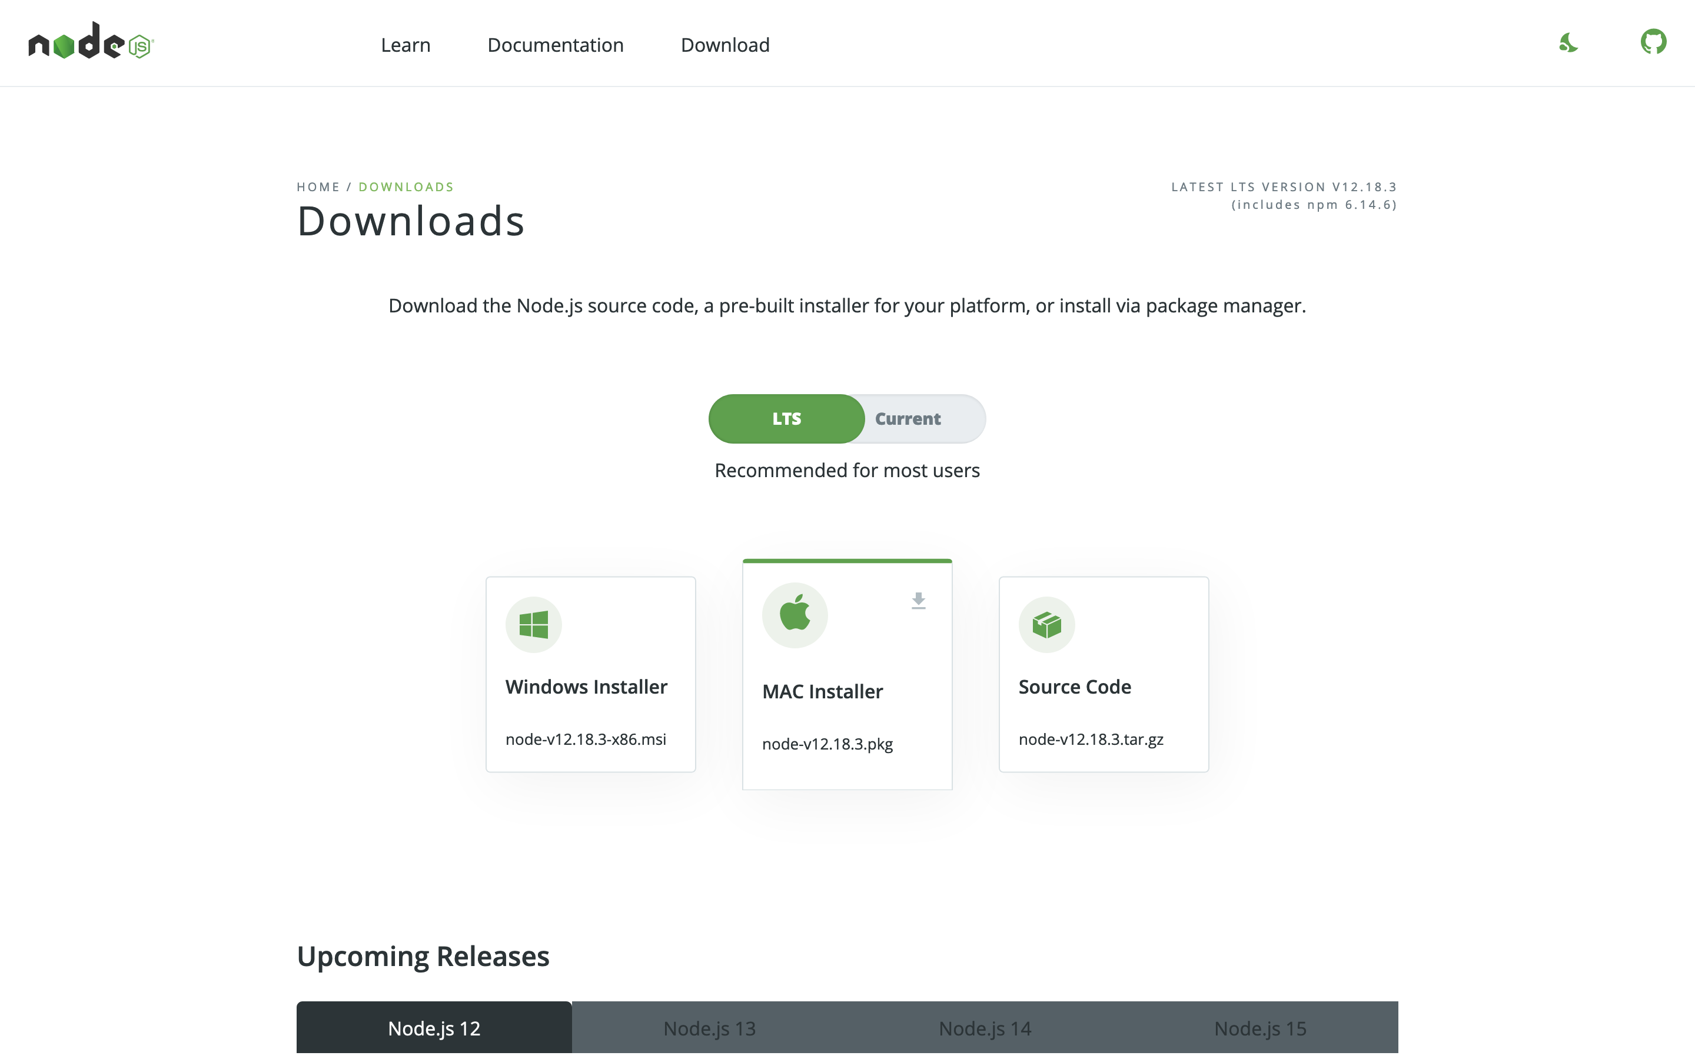
Task: Select the Windows Installer card title
Action: click(586, 687)
